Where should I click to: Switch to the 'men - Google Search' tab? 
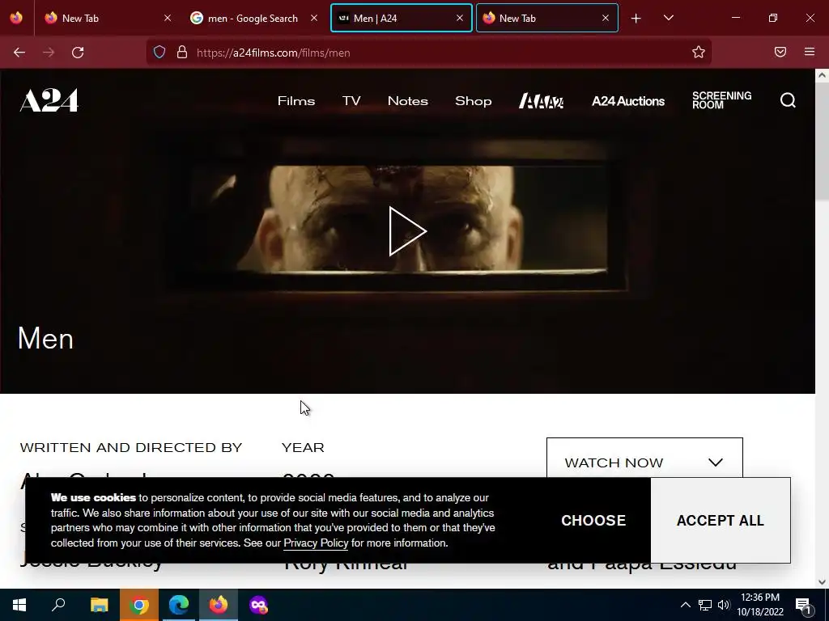click(x=253, y=18)
